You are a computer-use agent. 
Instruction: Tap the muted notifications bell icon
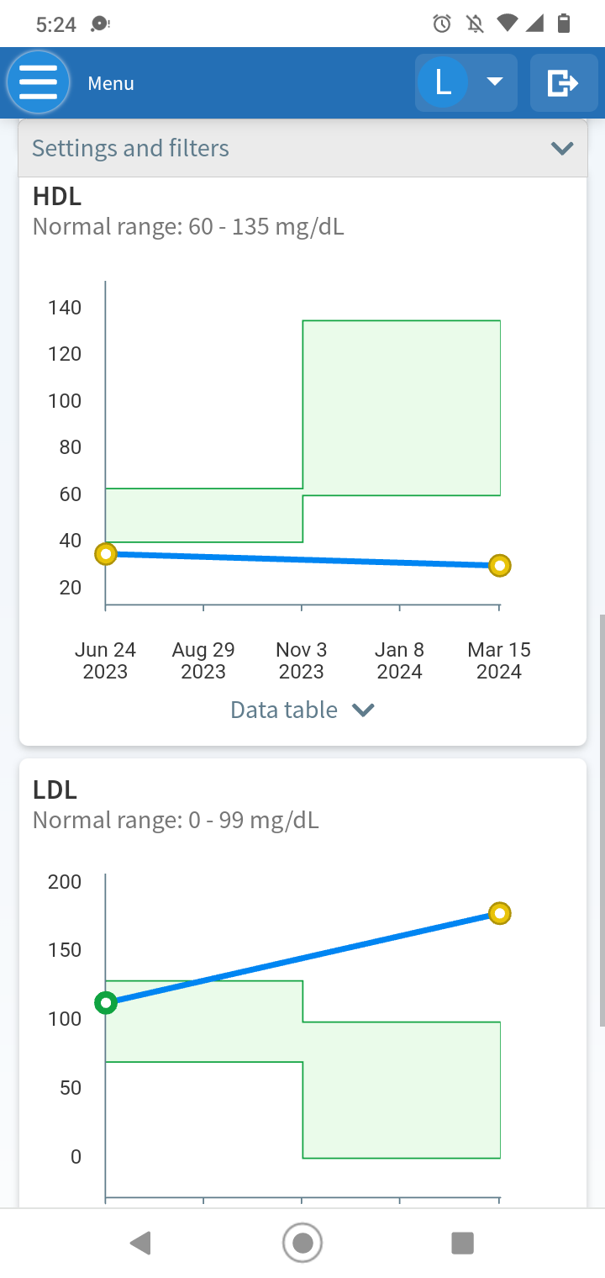click(475, 24)
